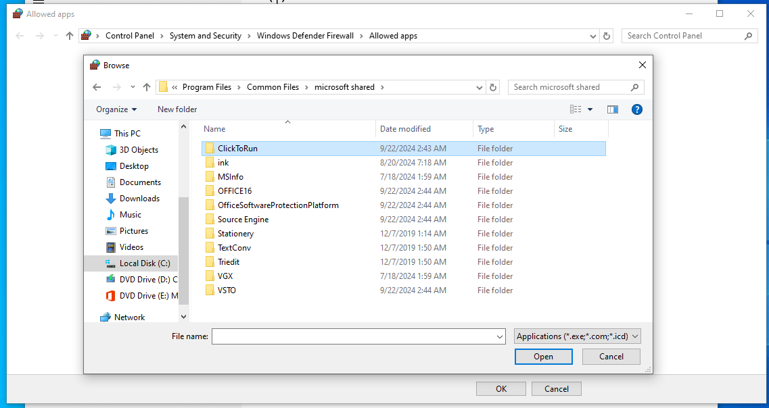Open Help with the blue question icon

(x=636, y=109)
